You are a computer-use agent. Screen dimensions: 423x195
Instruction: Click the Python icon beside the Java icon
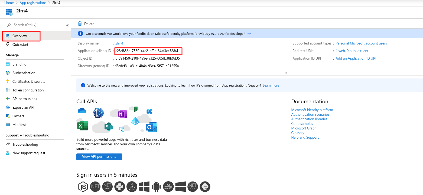click(120, 187)
